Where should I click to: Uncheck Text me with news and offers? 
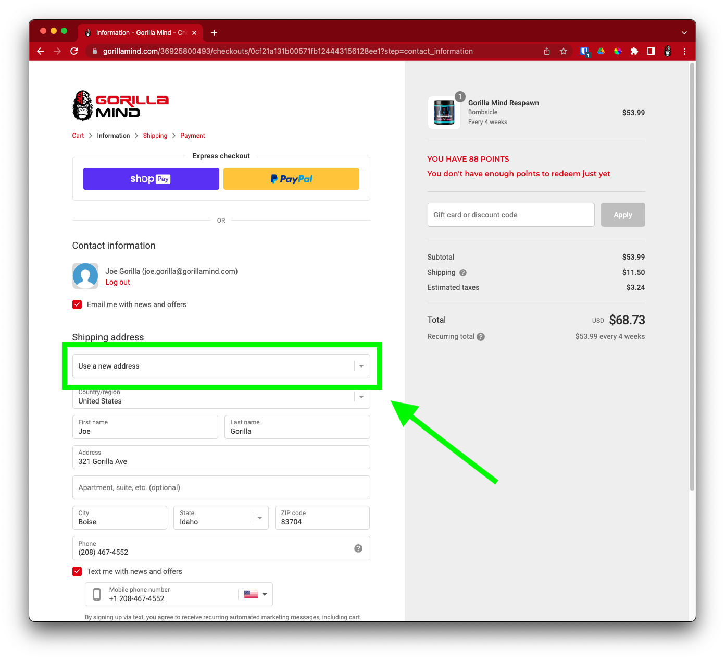tap(77, 571)
